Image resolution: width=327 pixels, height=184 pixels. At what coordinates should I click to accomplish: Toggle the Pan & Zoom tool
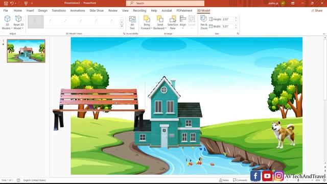tap(204, 22)
